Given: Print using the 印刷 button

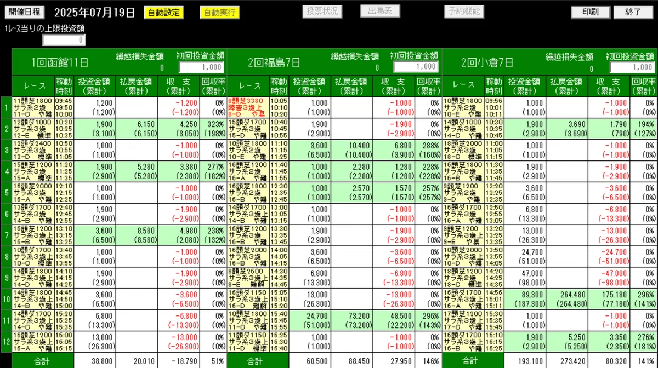Looking at the screenshot, I should 591,12.
